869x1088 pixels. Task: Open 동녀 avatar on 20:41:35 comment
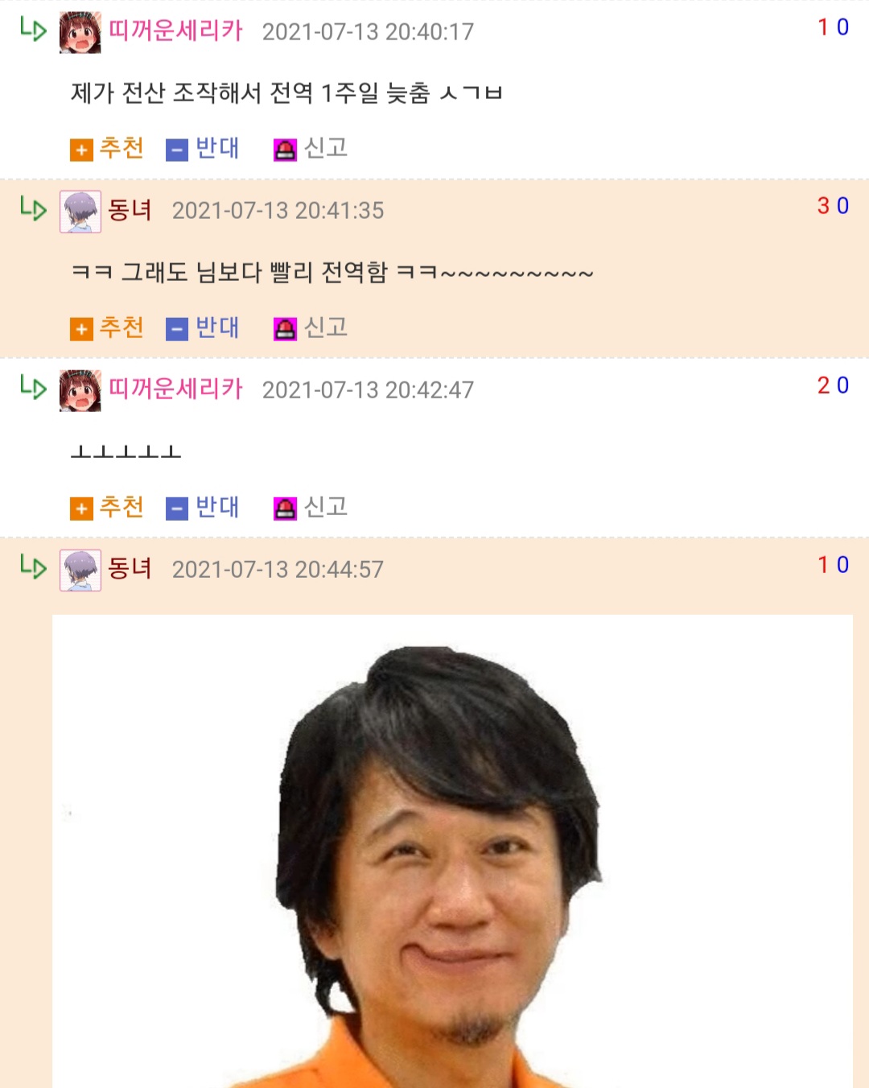(80, 212)
